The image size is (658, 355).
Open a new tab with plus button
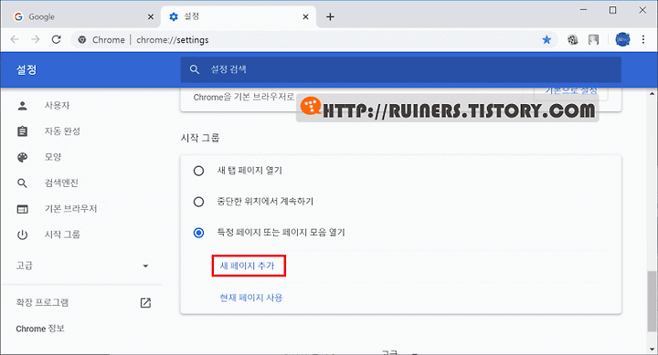(330, 16)
